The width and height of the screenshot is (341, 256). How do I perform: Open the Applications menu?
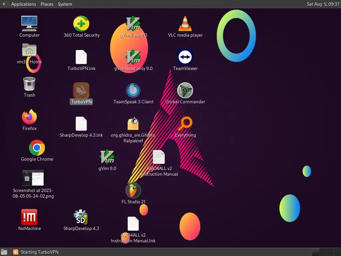24,4
